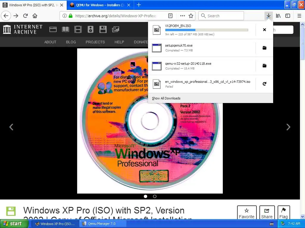Close the Windows XP Pro tab
This screenshot has width=305, height=228.
coord(62,5)
